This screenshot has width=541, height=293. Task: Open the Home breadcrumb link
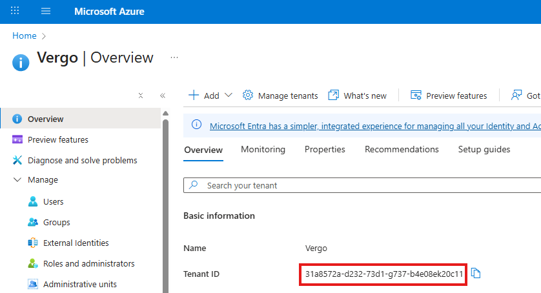24,36
